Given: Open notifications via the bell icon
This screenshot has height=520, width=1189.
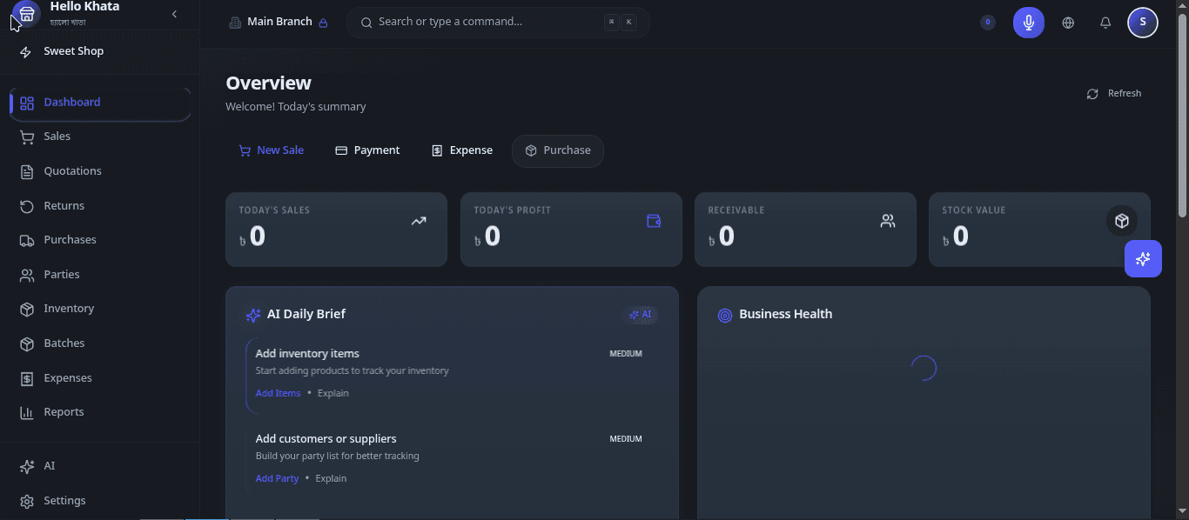Looking at the screenshot, I should [1105, 23].
